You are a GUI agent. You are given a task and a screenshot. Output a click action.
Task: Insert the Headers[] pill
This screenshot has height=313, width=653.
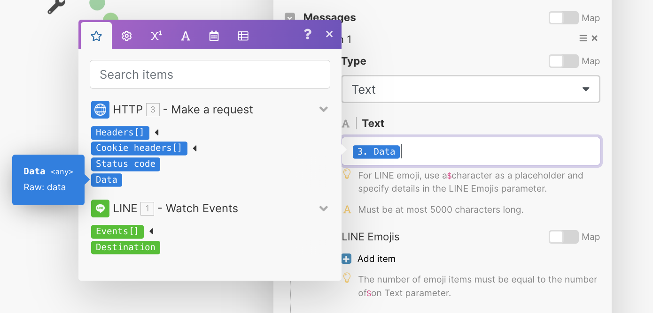(120, 133)
